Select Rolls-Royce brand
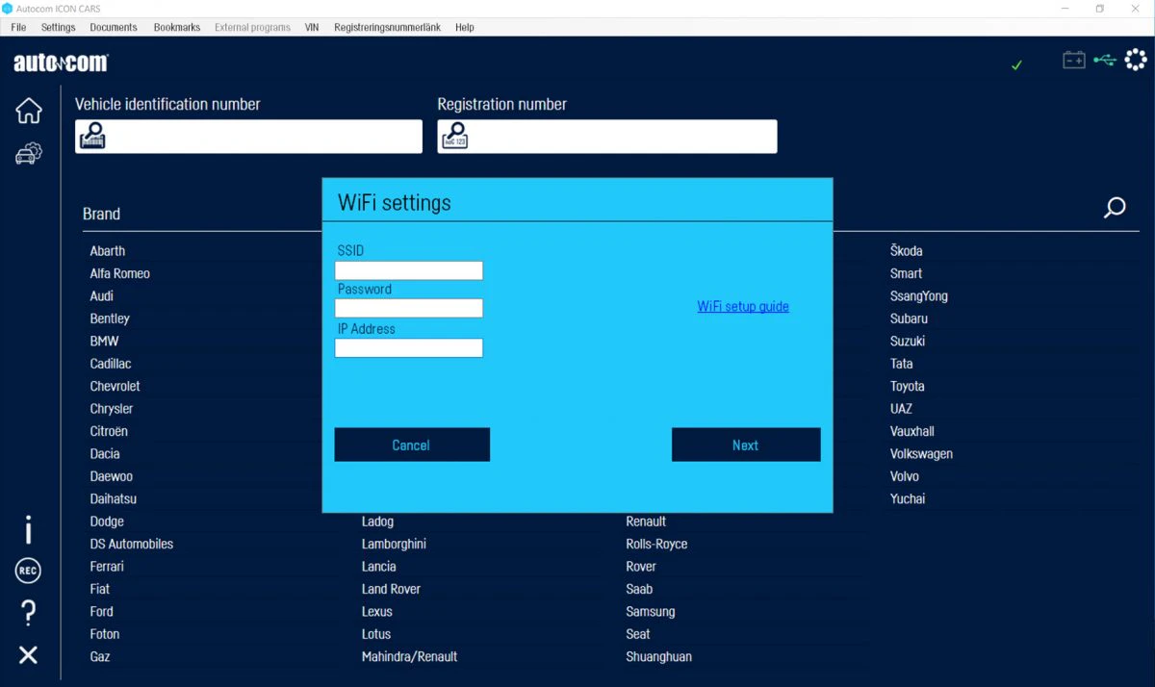1155x687 pixels. coord(656,544)
